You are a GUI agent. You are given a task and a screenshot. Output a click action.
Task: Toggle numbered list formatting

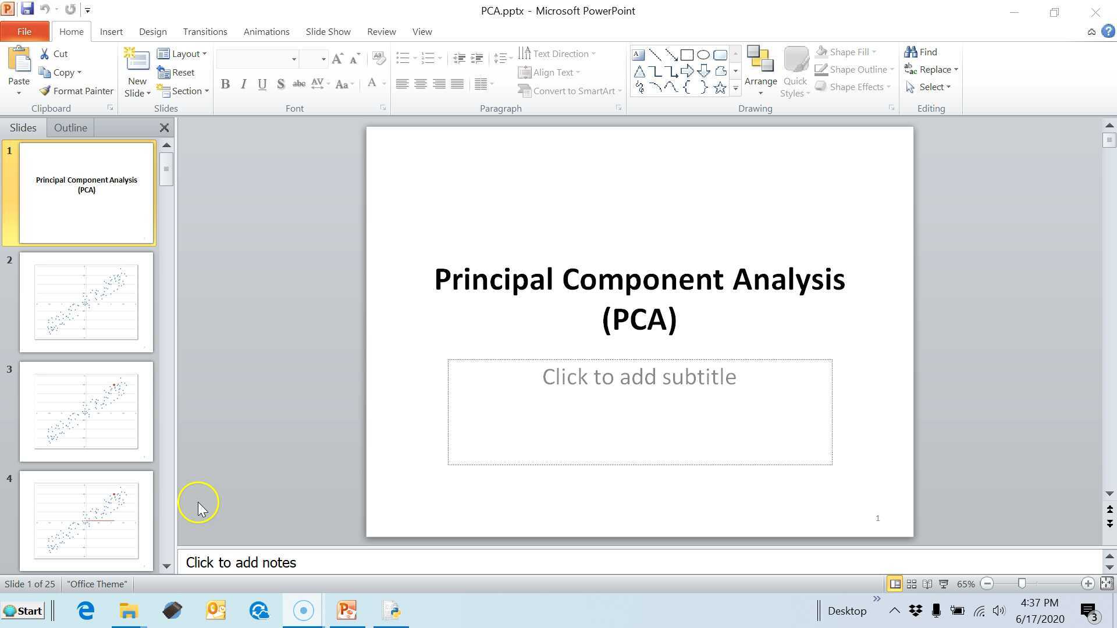pyautogui.click(x=429, y=58)
